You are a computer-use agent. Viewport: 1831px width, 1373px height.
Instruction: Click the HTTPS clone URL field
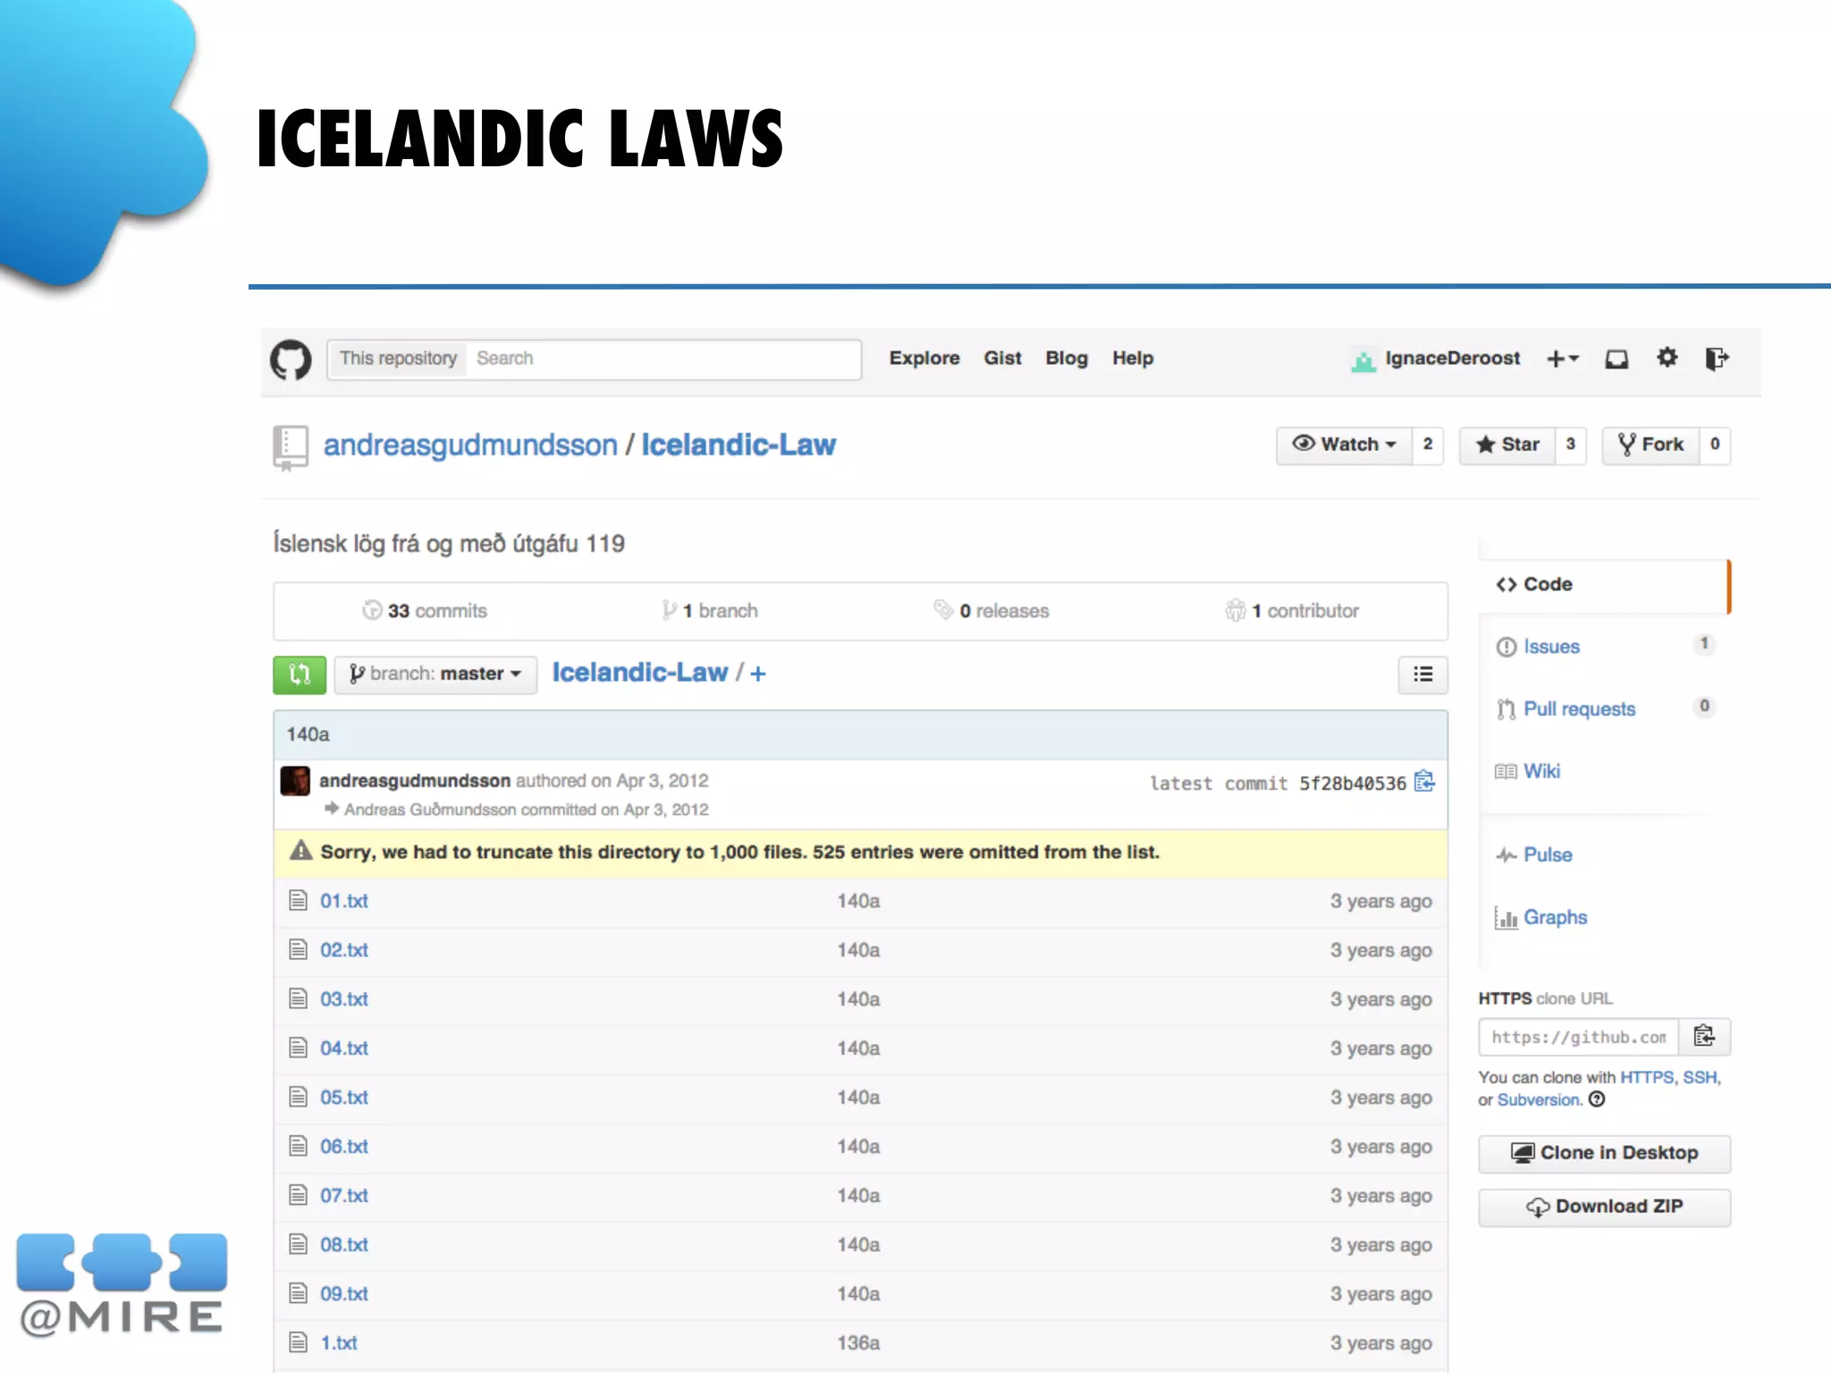click(x=1578, y=1037)
